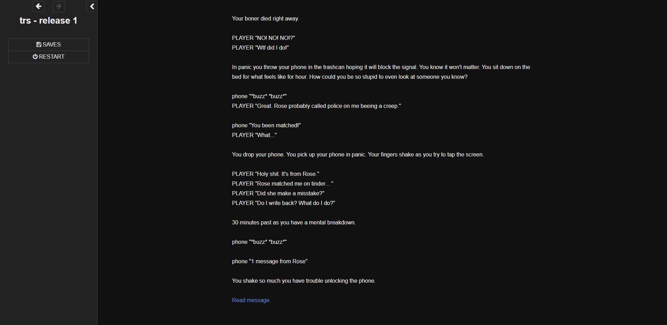667x325 pixels.
Task: Click the forward history arrow icon
Action: pos(59,6)
